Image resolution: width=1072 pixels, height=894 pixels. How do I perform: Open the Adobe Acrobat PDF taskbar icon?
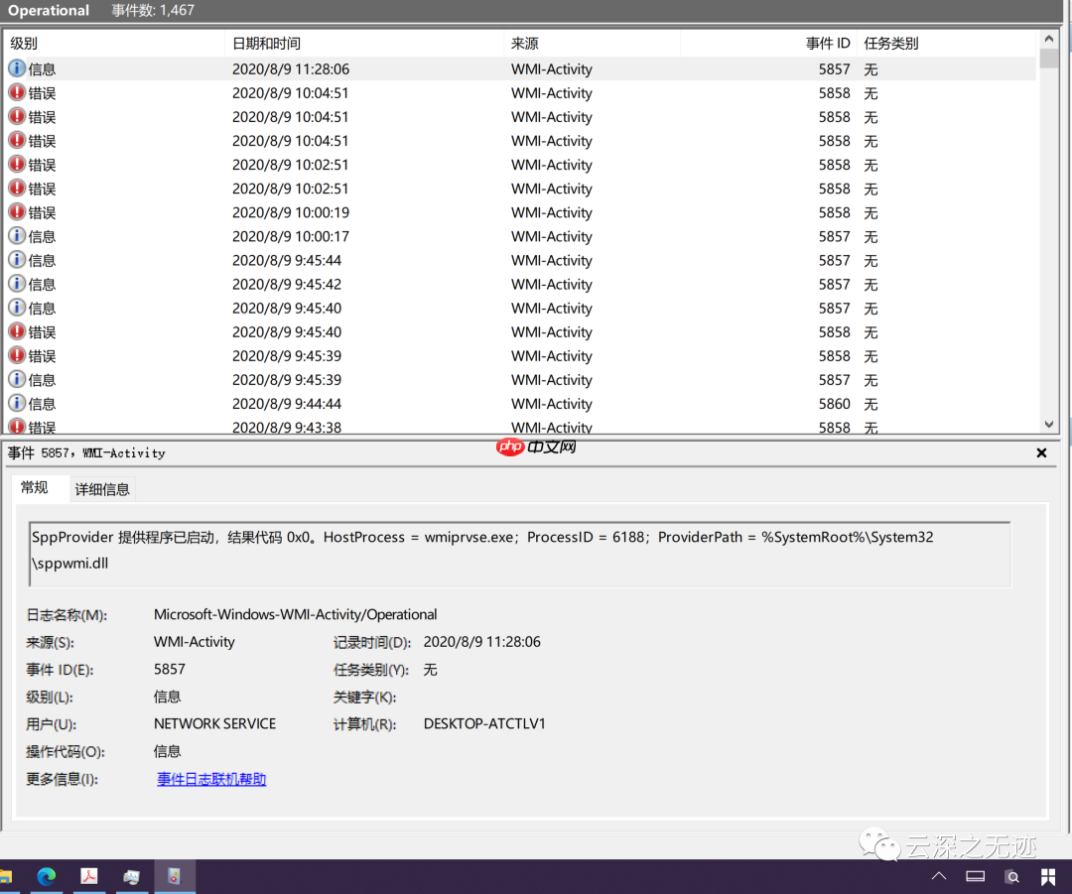(x=89, y=876)
